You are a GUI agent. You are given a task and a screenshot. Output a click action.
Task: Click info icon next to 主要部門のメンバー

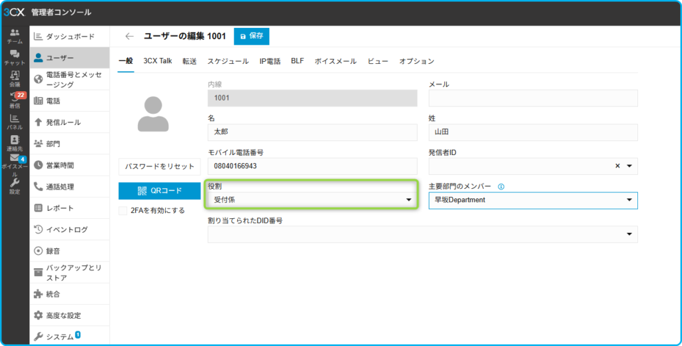click(x=501, y=187)
